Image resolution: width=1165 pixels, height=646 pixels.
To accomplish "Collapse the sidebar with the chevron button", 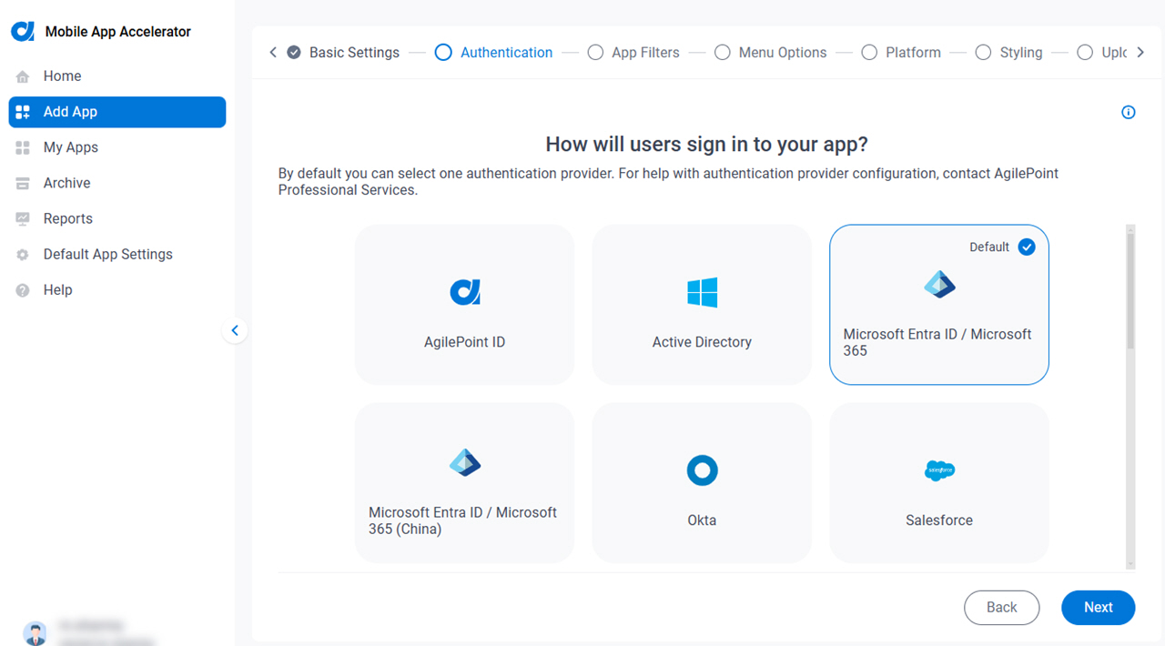I will [235, 330].
